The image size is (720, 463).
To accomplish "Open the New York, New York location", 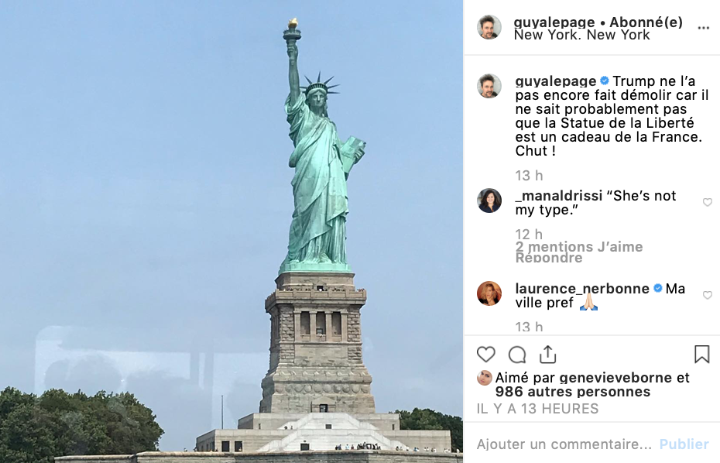I will 581,35.
